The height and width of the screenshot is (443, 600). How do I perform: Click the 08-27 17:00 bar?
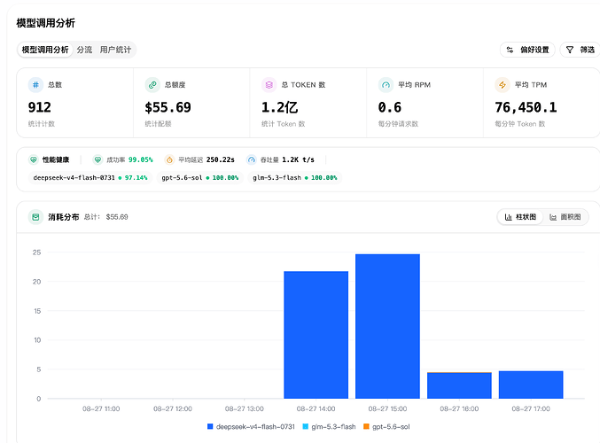point(531,385)
